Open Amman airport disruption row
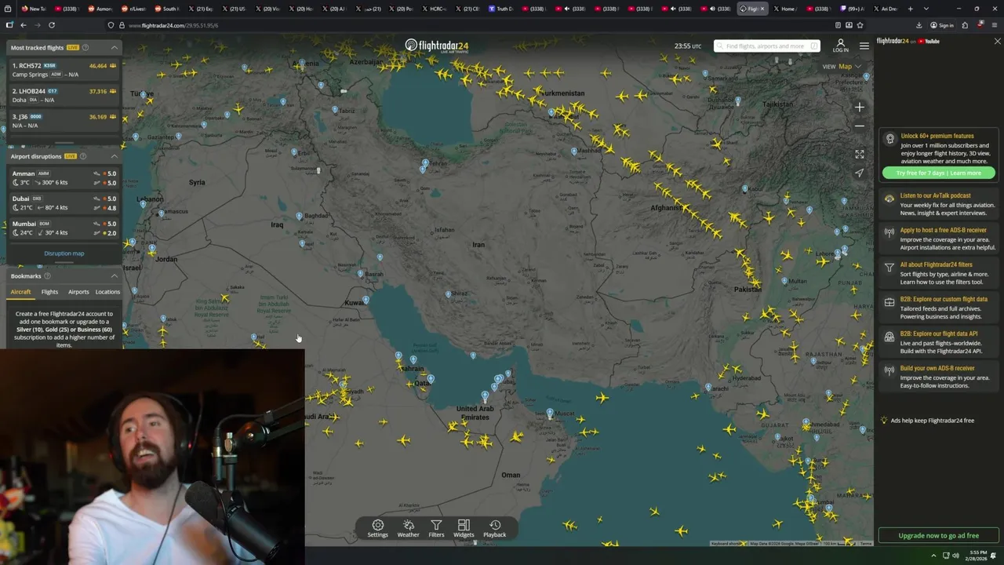 click(64, 178)
